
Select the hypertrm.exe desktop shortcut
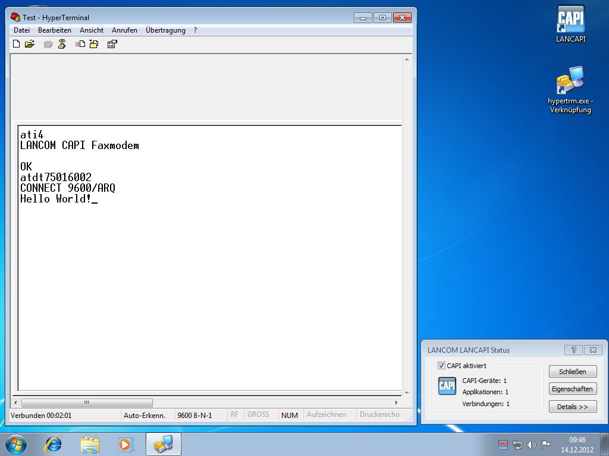click(x=570, y=90)
